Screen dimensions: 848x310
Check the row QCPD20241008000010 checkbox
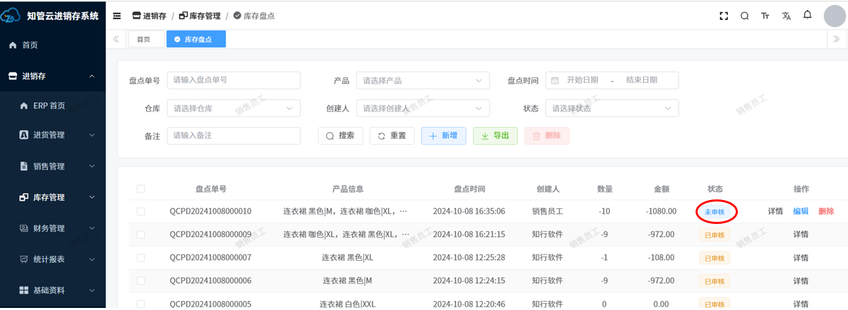141,212
